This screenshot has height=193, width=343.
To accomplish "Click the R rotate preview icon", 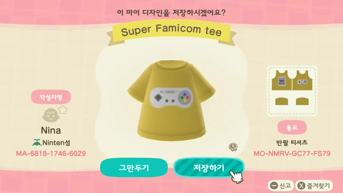I will click(x=233, y=147).
